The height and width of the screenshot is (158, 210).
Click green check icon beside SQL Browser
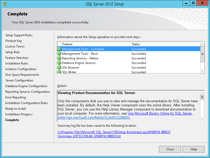pyautogui.click(x=59, y=67)
